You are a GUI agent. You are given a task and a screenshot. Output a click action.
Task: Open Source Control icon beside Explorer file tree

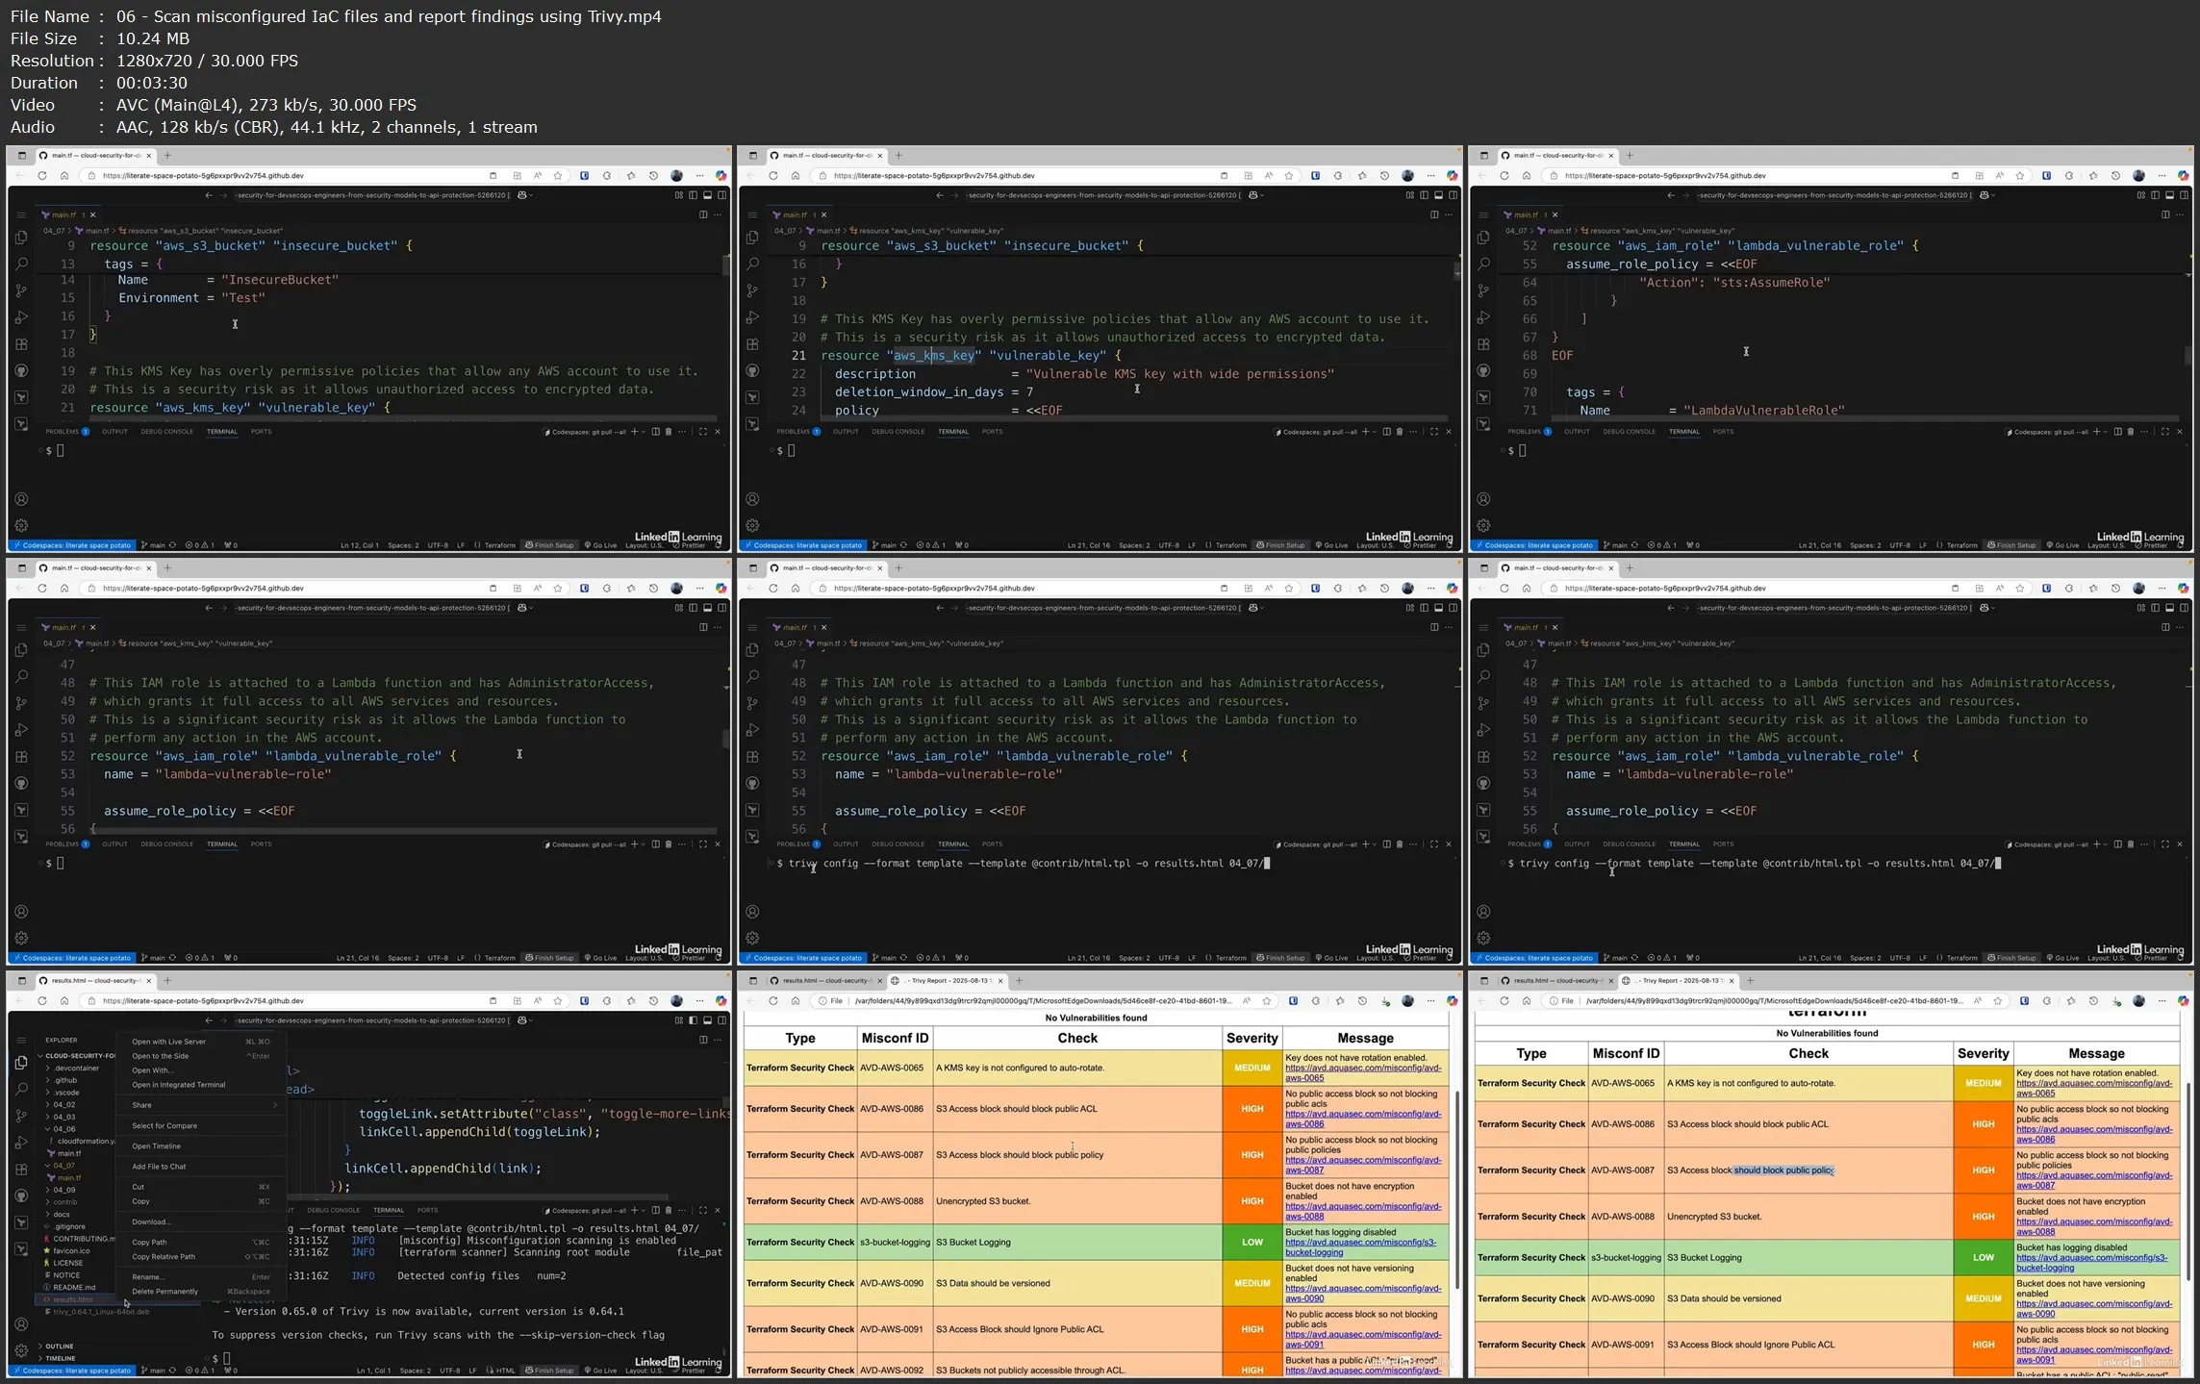(x=21, y=1117)
